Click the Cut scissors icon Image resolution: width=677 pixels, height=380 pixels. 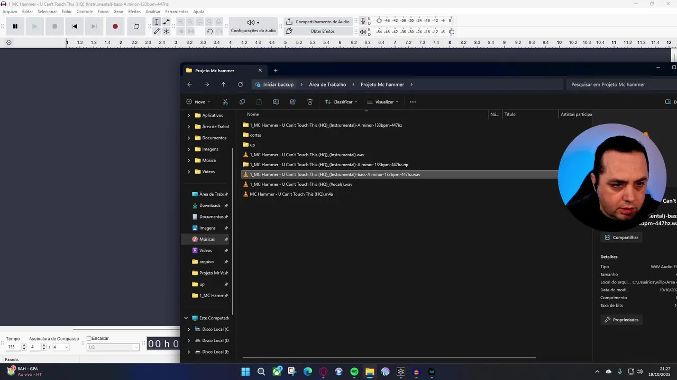point(225,102)
